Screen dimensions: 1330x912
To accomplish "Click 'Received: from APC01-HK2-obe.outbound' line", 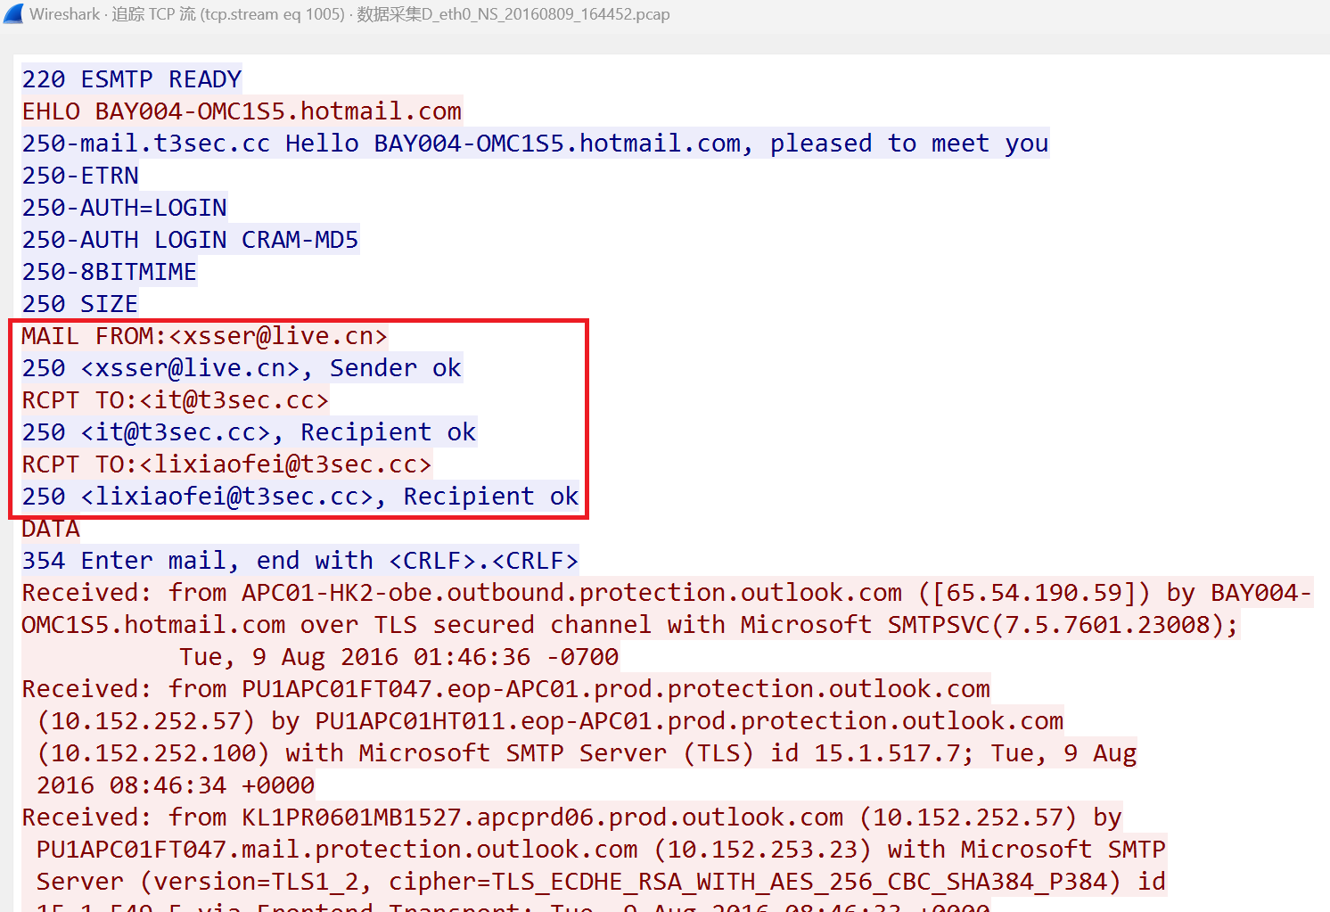I will coord(667,593).
